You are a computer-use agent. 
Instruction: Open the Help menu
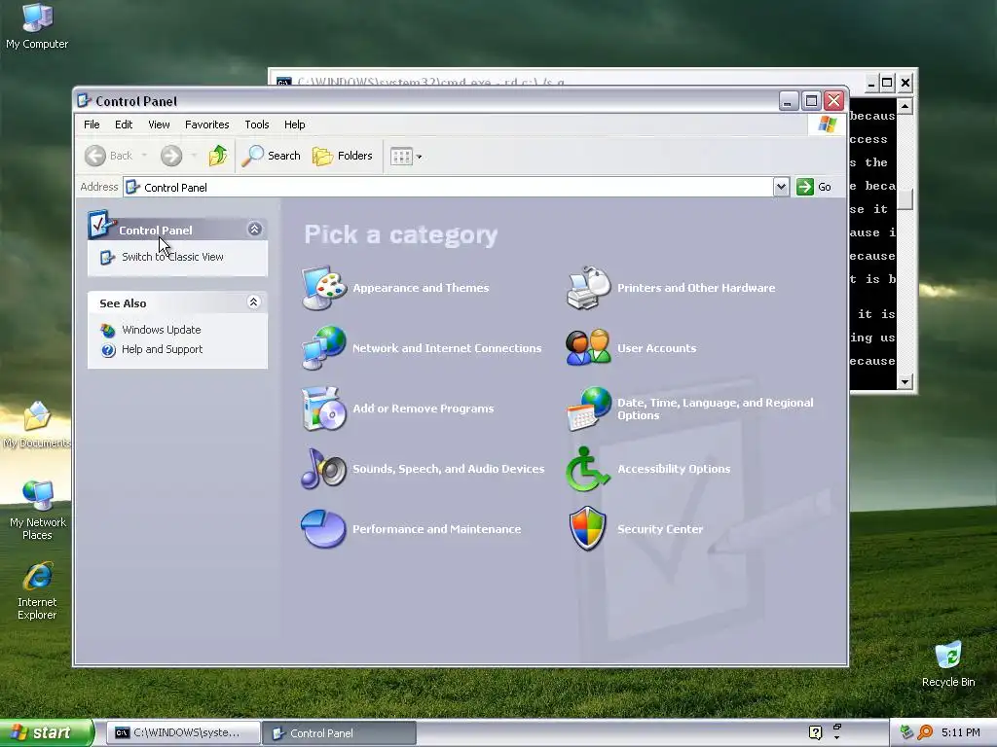294,124
